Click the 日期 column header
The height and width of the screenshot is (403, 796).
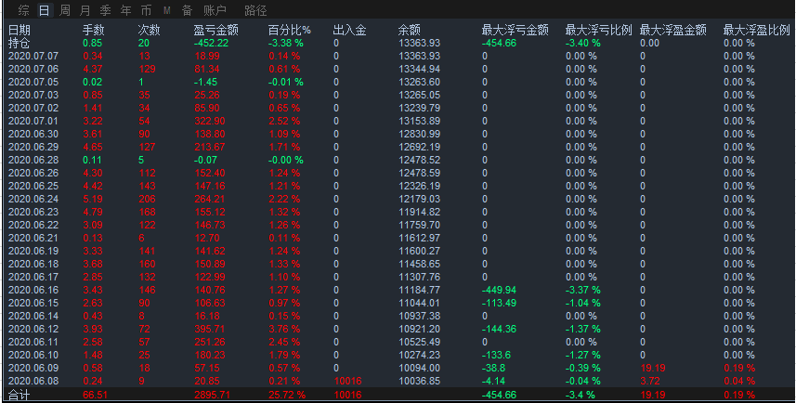[x=20, y=31]
